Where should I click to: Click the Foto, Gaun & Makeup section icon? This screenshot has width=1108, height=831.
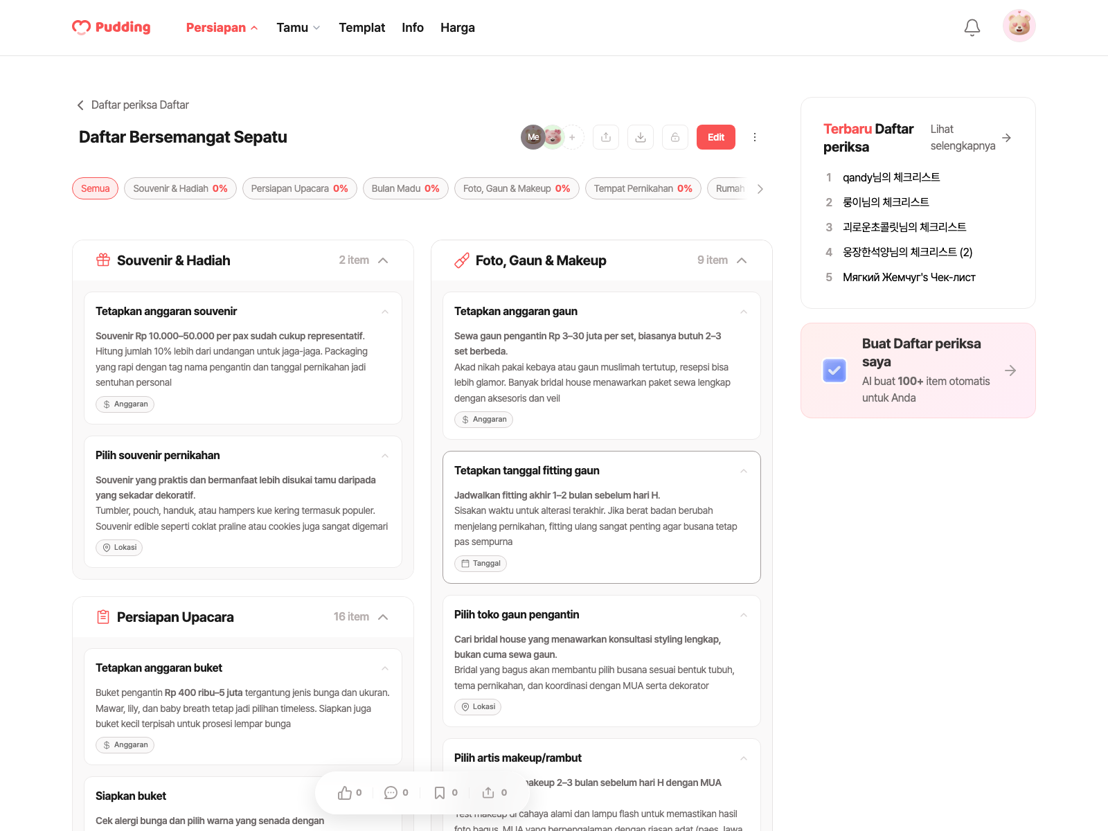tap(462, 260)
